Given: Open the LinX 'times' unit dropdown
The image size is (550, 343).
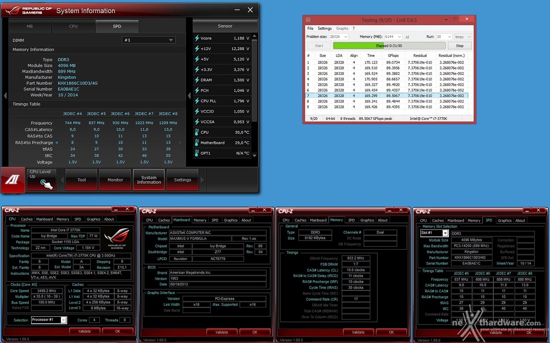Looking at the screenshot, I should (463, 37).
